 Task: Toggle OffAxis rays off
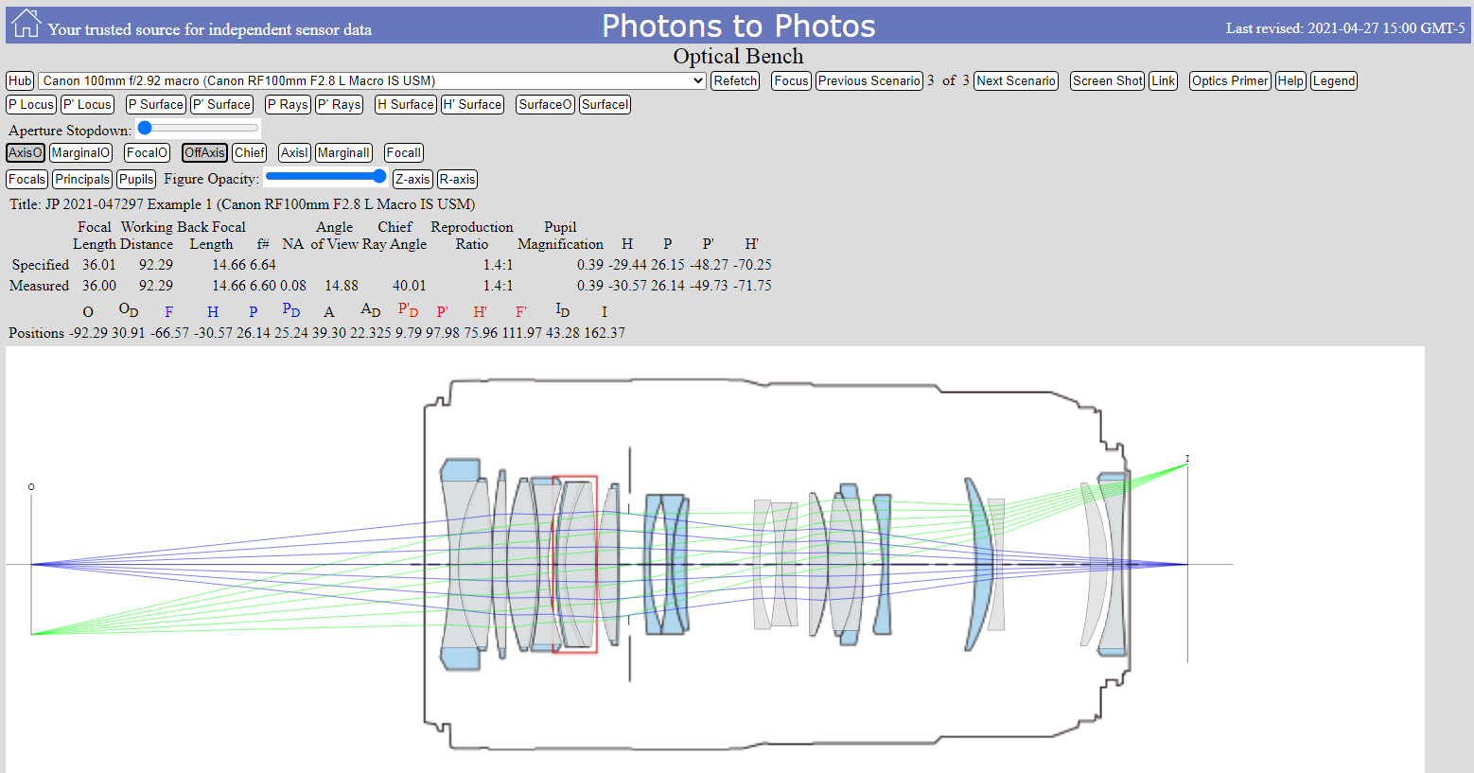(204, 153)
